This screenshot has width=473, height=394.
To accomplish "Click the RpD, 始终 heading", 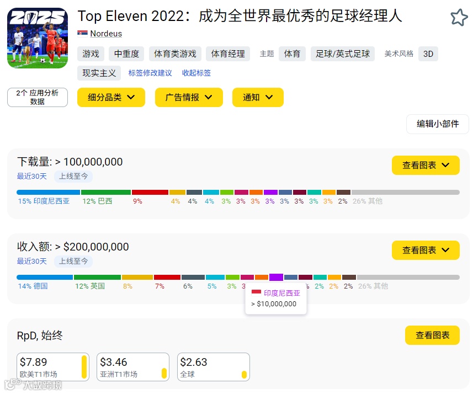I will [x=40, y=336].
